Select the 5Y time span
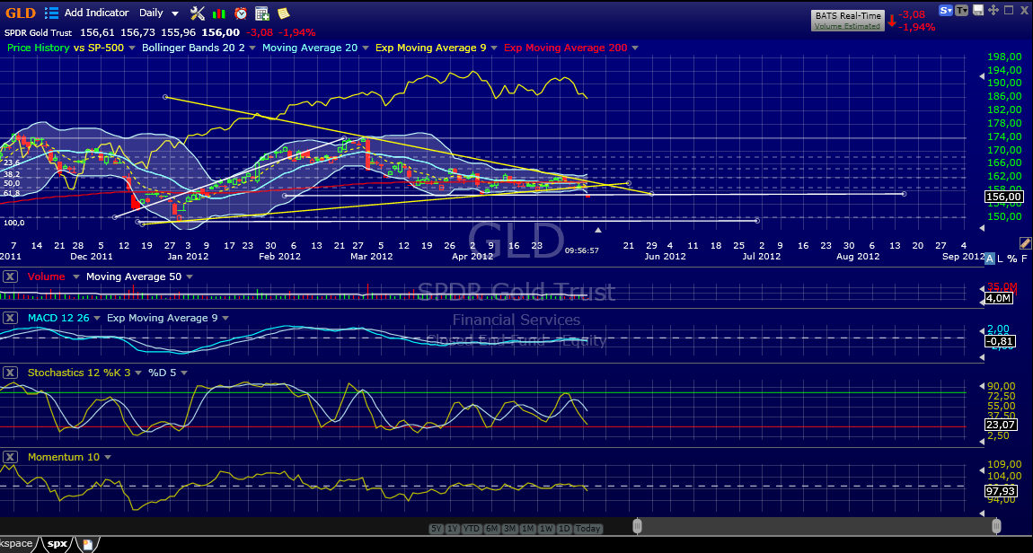The height and width of the screenshot is (553, 1033). click(x=437, y=529)
